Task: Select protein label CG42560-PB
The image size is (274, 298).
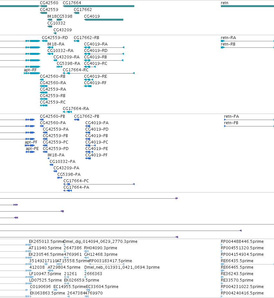Action: pyautogui.click(x=52, y=116)
